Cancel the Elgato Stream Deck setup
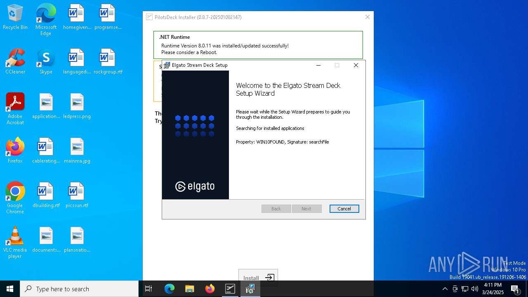This screenshot has width=528, height=297. point(344,209)
